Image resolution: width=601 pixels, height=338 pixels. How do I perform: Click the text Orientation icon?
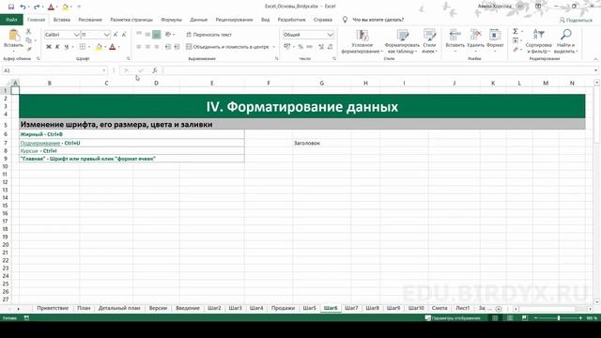(168, 35)
